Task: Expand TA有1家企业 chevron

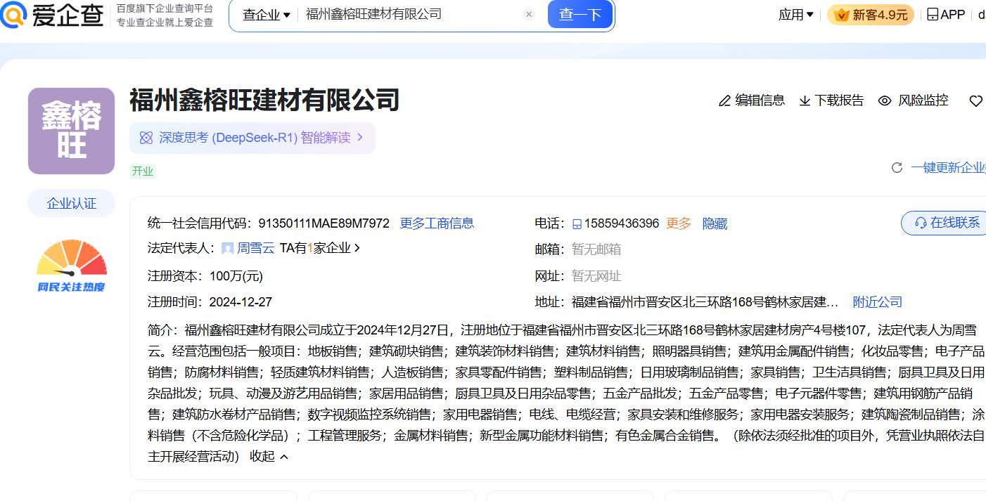Action: [357, 248]
